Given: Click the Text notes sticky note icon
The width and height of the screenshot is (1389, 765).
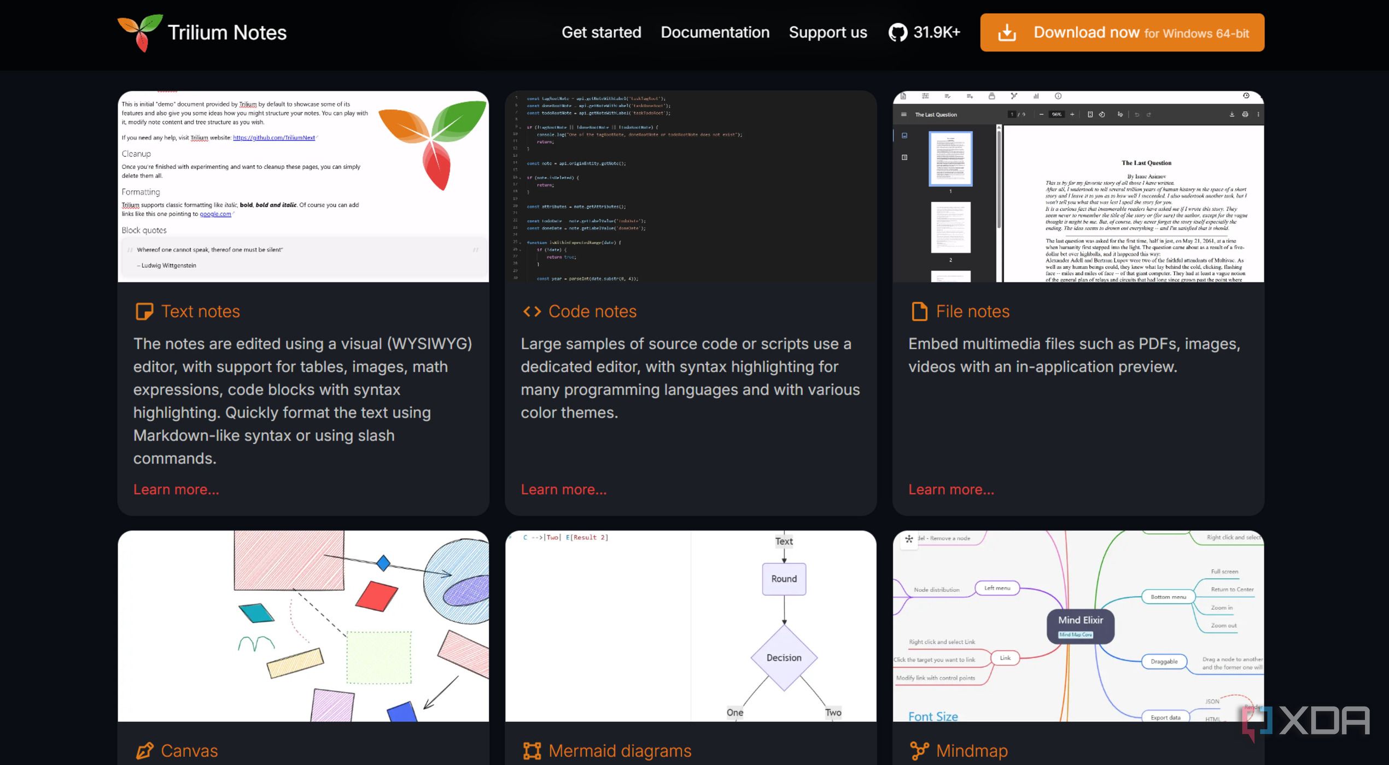Looking at the screenshot, I should [x=144, y=311].
